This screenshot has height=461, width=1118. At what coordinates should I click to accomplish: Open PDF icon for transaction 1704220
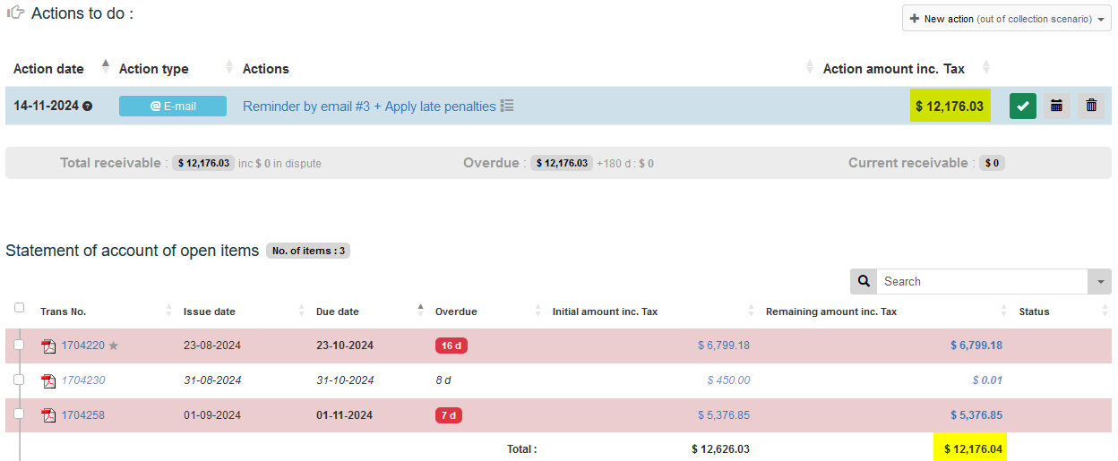pos(49,346)
